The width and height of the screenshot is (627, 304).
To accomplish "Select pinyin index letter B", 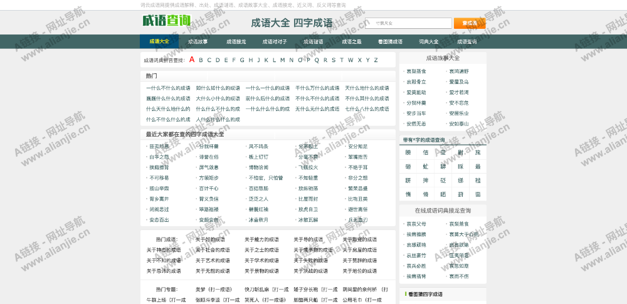I will 201,60.
